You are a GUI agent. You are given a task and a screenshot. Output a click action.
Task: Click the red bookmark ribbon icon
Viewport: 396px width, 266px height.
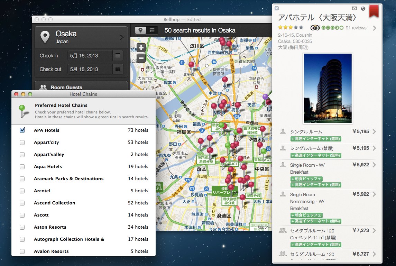(374, 11)
